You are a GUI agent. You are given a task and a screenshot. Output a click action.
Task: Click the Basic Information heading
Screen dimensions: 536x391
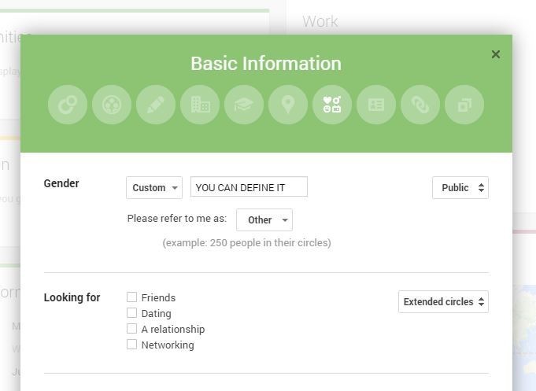(x=266, y=64)
